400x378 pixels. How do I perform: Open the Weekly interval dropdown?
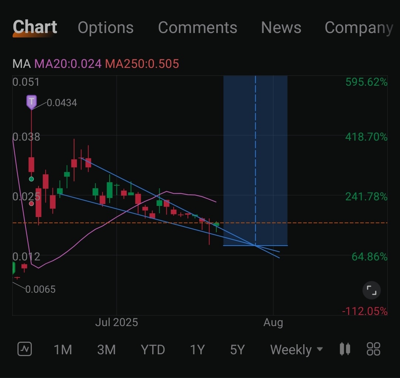(x=296, y=350)
